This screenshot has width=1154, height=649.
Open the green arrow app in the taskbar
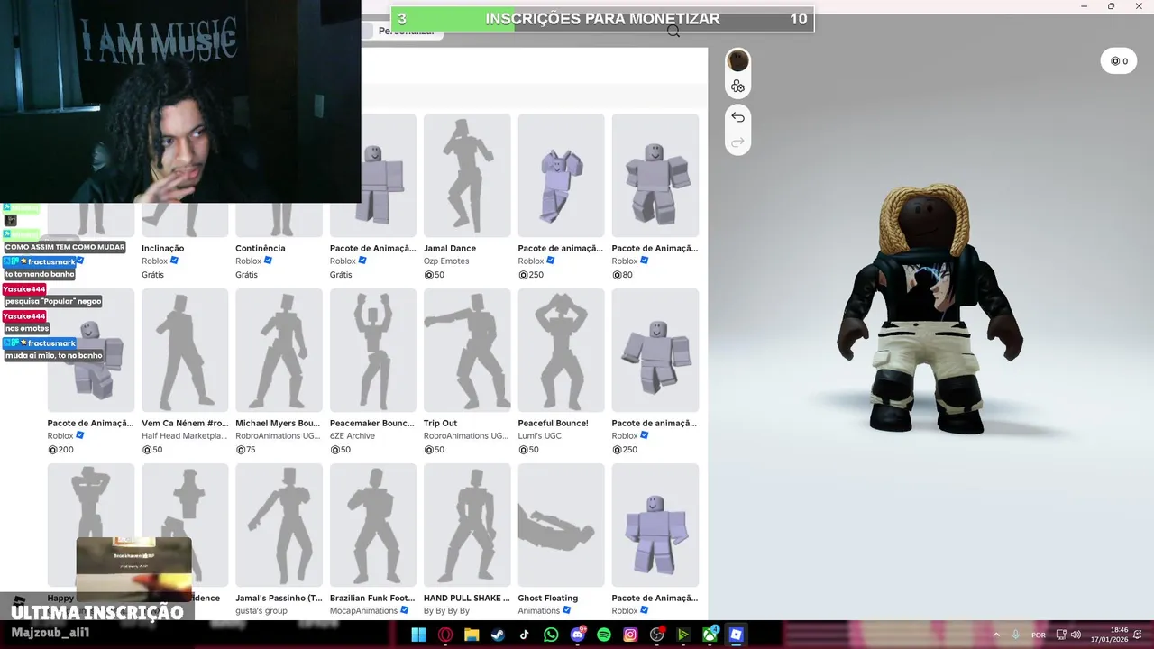click(683, 635)
